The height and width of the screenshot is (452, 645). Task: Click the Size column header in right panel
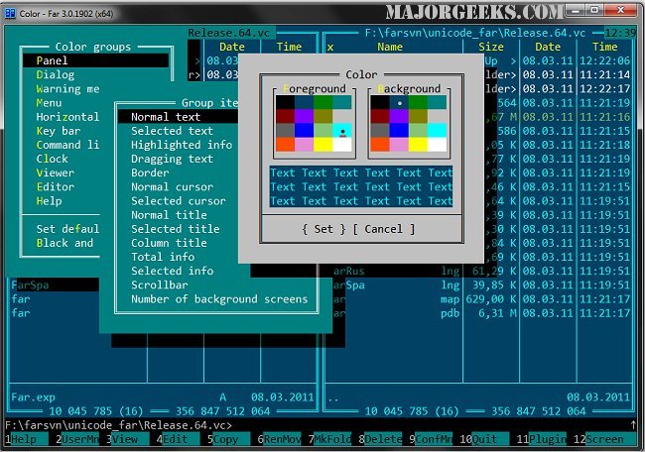click(x=491, y=47)
